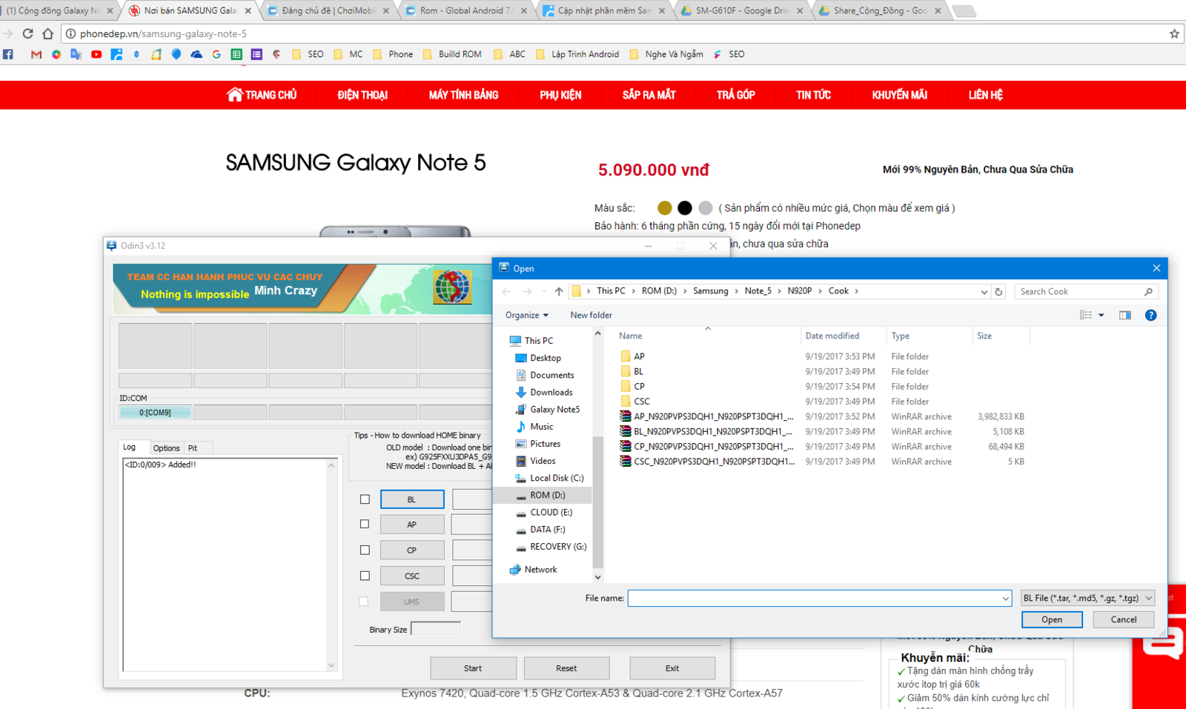Click the Open button in file dialog

click(x=1051, y=619)
